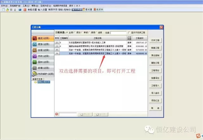Open the 检测软件锁信息 menu item
This screenshot has height=140, width=203.
(x=60, y=6)
